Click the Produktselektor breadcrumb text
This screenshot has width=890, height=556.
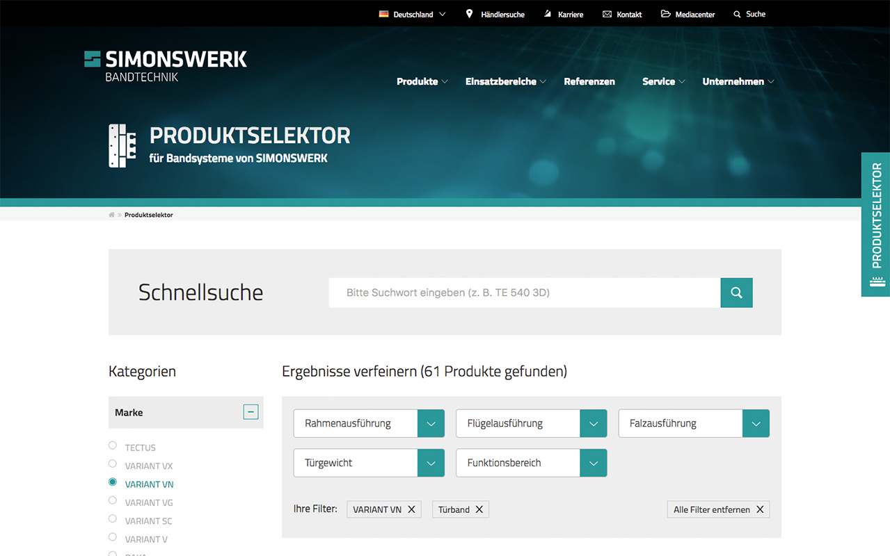point(149,215)
